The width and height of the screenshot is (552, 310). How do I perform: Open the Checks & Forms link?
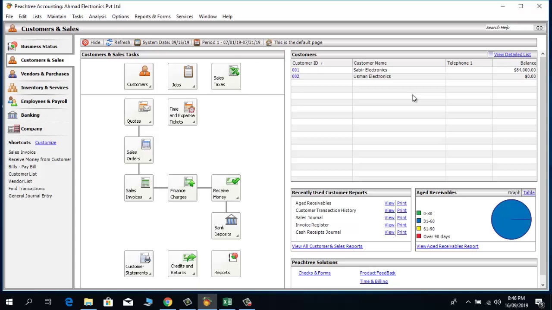314,273
